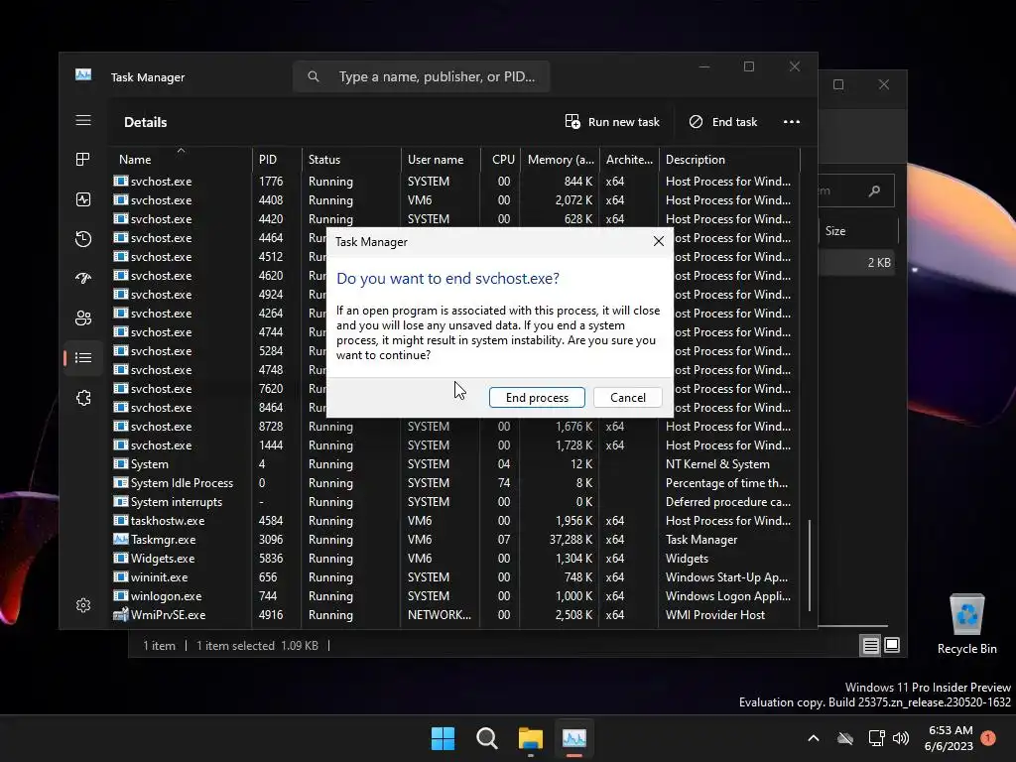Confirm with End process button
Image resolution: width=1016 pixels, height=762 pixels.
[x=537, y=397]
